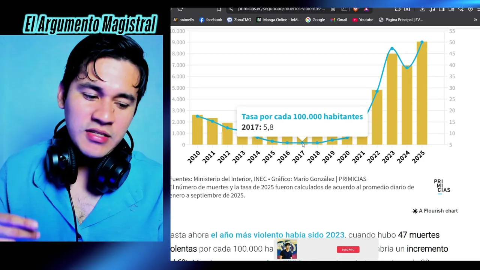
Task: Click the channel thumbnail beside SUSCRITO
Action: click(x=287, y=250)
